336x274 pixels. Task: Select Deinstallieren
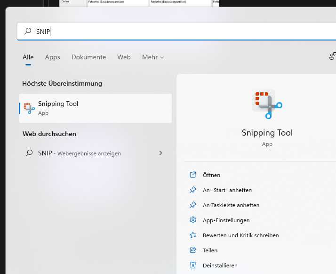[220, 266]
